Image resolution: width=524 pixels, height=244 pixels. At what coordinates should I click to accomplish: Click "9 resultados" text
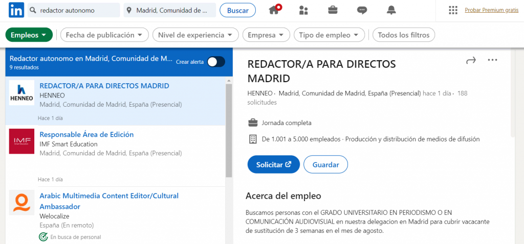pos(24,67)
